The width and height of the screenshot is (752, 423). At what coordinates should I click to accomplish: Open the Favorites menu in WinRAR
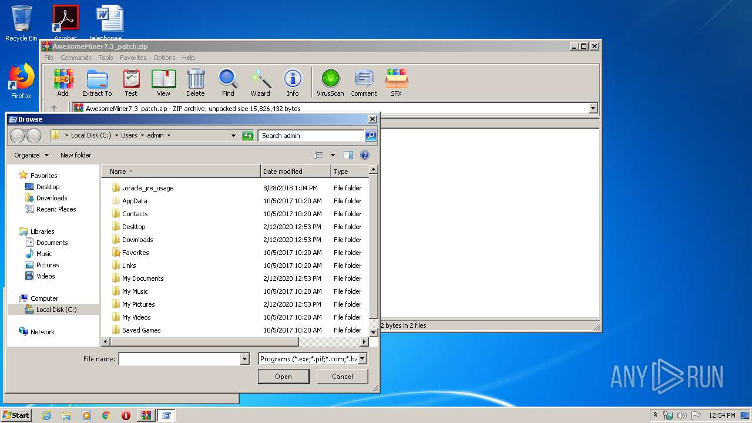pos(133,58)
